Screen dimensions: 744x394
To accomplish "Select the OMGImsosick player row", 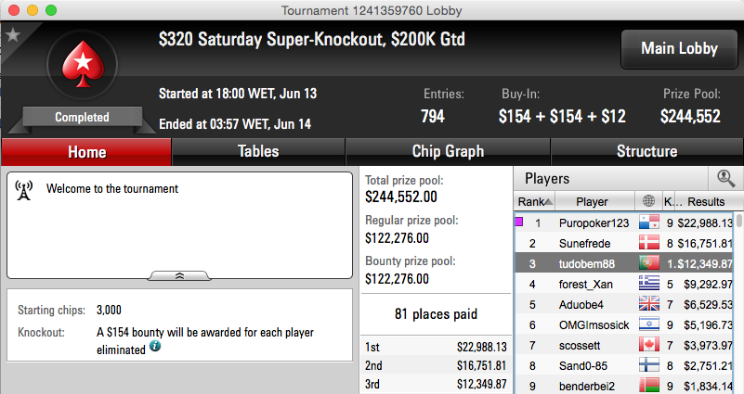I will [x=625, y=324].
